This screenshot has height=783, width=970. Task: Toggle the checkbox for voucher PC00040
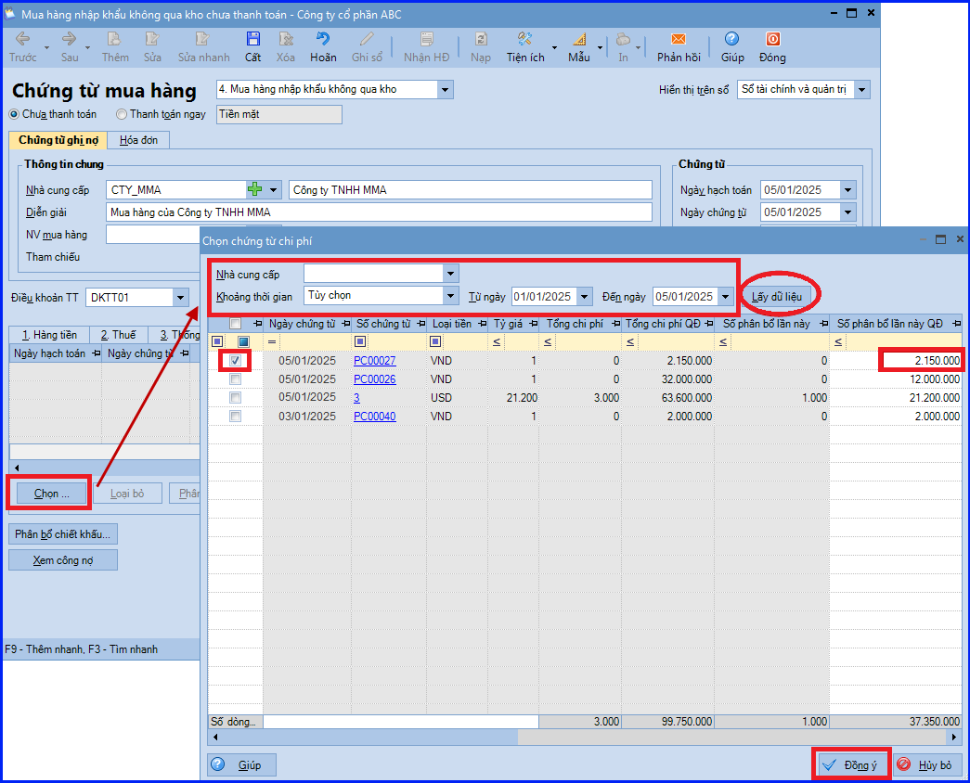(x=235, y=417)
